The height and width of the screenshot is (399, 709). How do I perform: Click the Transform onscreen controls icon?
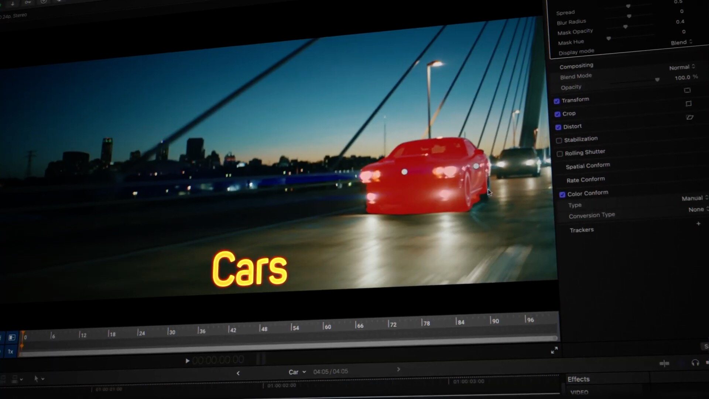pyautogui.click(x=687, y=90)
